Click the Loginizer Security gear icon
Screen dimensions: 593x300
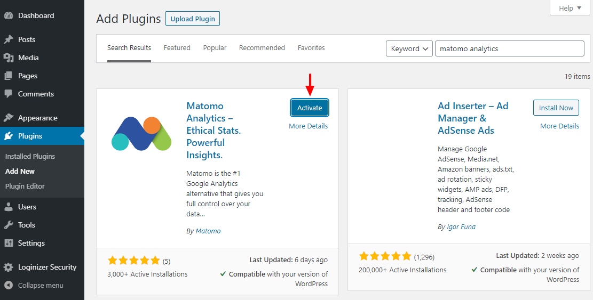(9, 267)
